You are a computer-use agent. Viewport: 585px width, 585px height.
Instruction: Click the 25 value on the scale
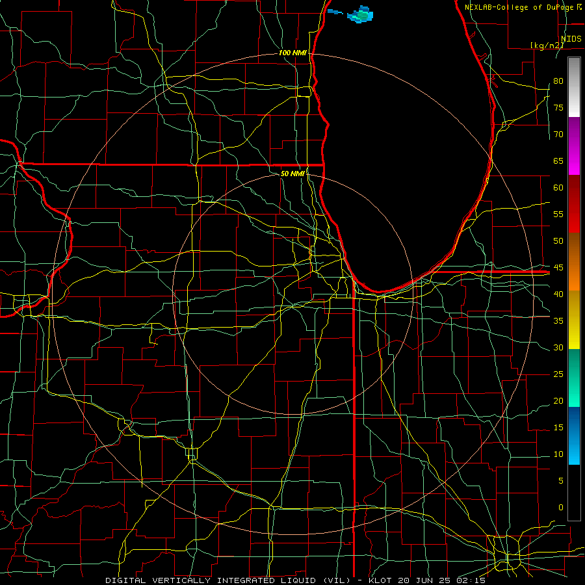558,374
